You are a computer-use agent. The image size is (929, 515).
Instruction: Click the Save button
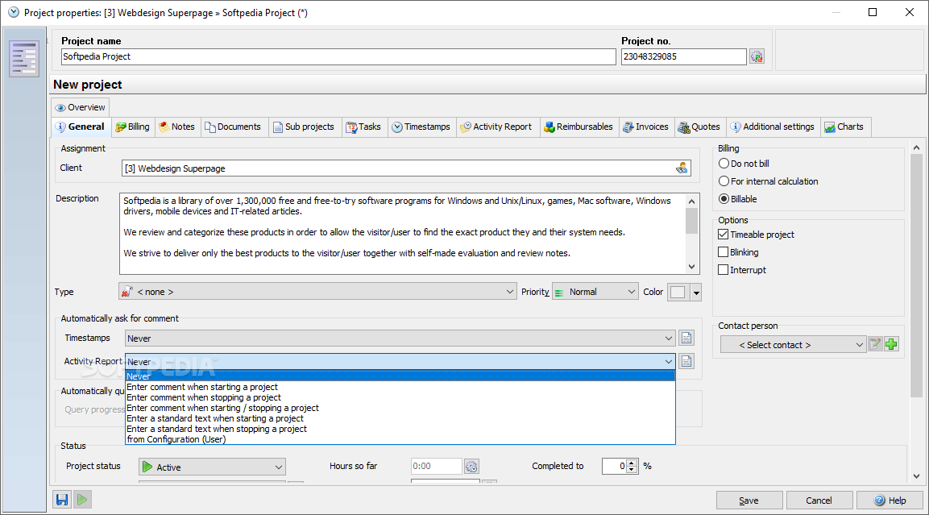[749, 500]
